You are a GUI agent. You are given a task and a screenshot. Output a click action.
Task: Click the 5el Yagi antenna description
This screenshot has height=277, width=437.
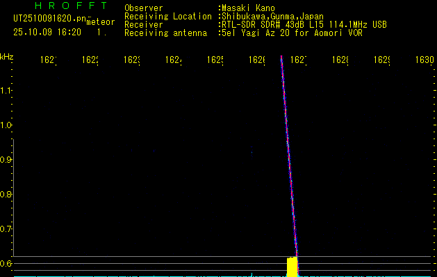[x=291, y=33]
